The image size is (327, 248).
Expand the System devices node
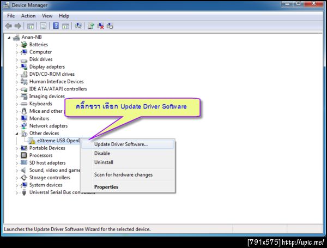coord(17,185)
